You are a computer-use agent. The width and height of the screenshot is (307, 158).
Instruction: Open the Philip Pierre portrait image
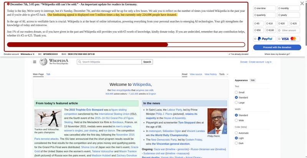point(217,121)
